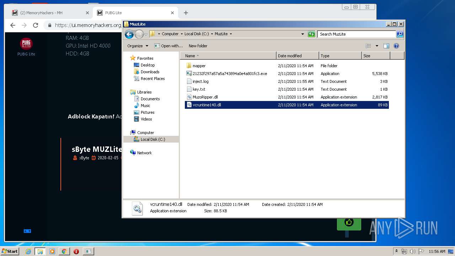Click Computer in address breadcrumb
This screenshot has width=455, height=256.
pos(170,34)
